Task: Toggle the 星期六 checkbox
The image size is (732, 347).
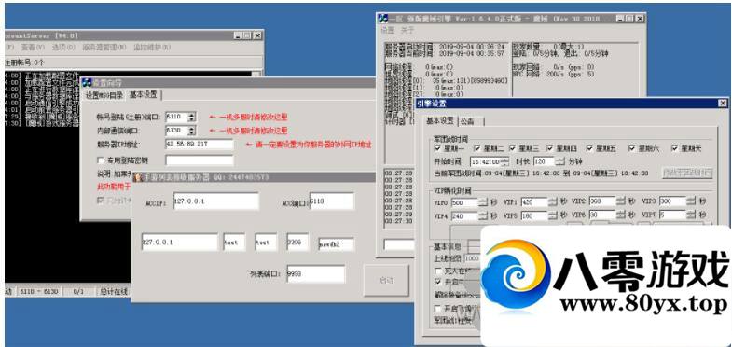Action: (632, 148)
